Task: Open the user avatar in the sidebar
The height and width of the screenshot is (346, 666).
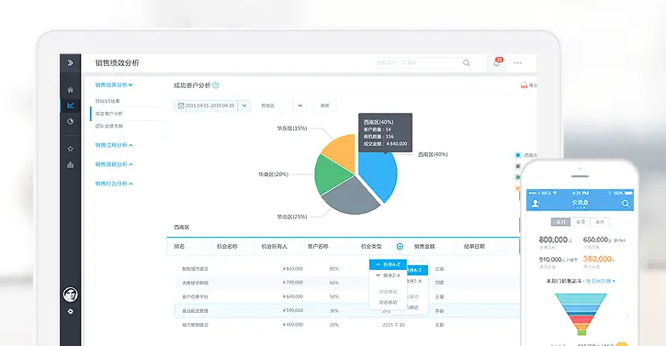Action: (70, 295)
